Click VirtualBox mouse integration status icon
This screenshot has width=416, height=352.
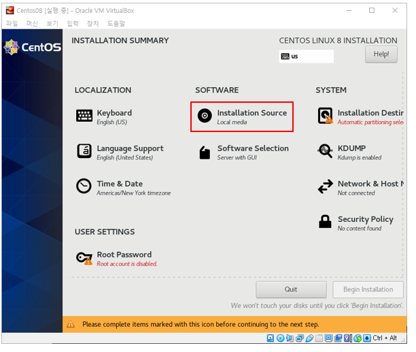pyautogui.click(x=358, y=338)
